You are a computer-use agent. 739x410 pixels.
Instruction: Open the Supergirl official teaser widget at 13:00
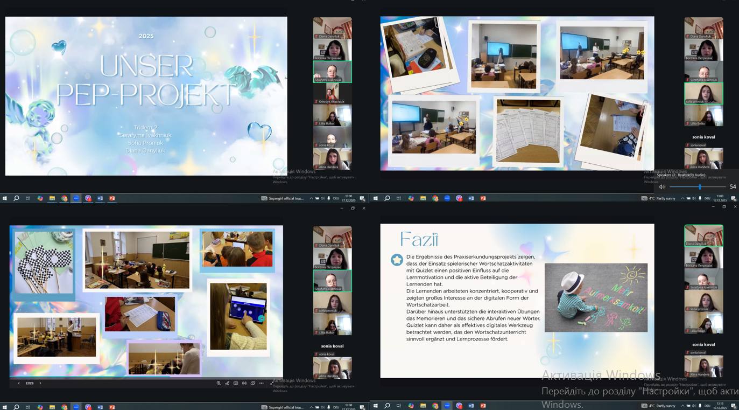click(283, 198)
